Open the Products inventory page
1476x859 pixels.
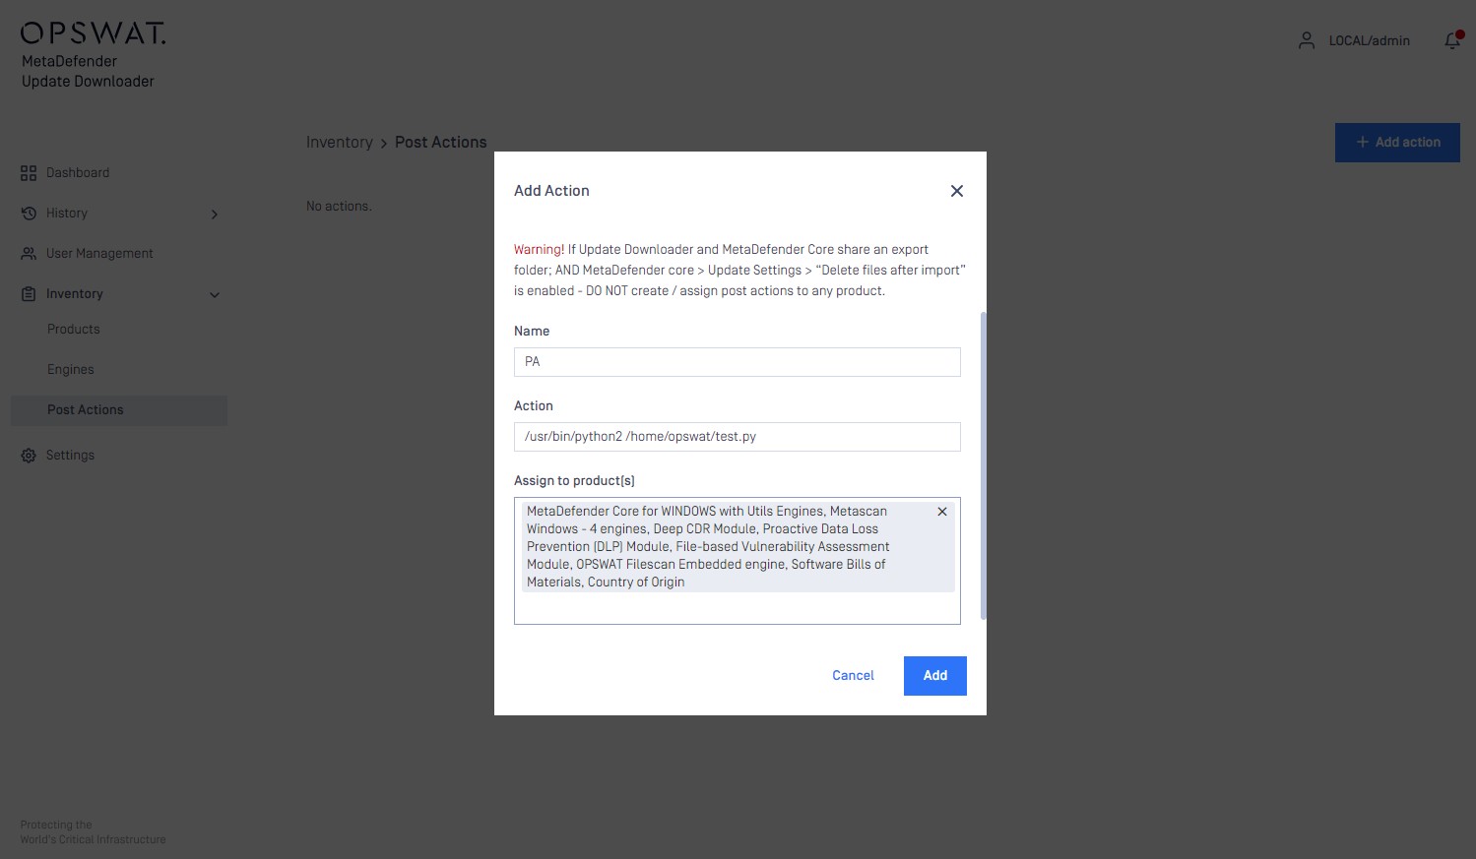74,330
